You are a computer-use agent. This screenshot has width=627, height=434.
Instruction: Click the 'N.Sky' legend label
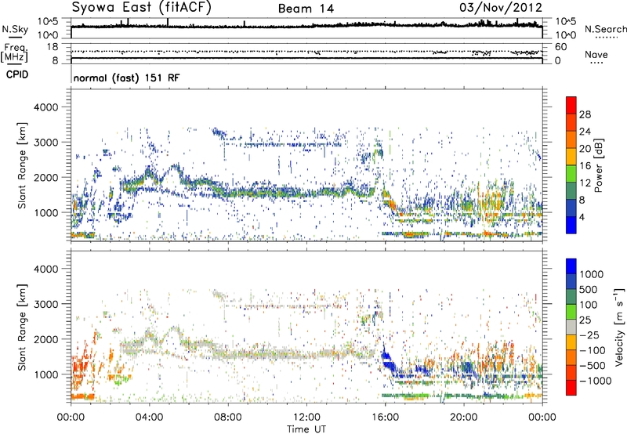click(x=15, y=29)
